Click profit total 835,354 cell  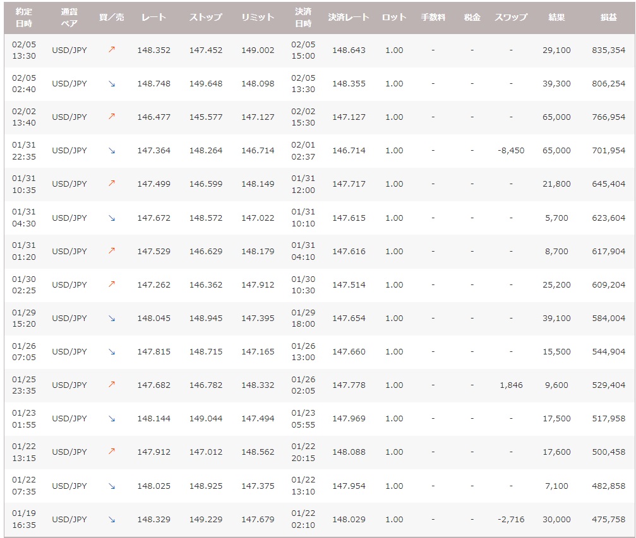pos(609,50)
